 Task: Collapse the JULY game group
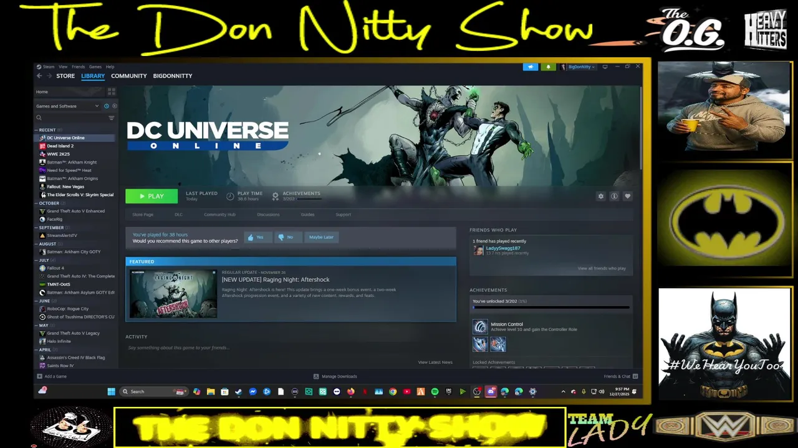(x=44, y=260)
